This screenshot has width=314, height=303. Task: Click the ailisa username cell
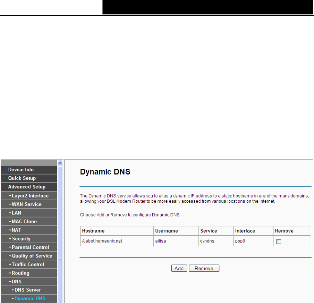pyautogui.click(x=176, y=241)
